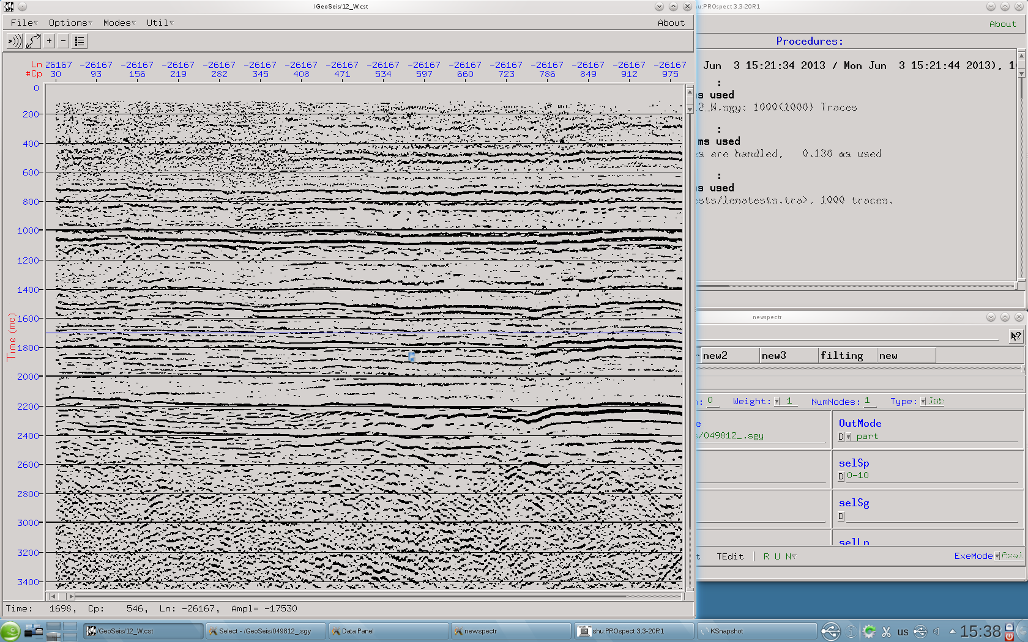The width and height of the screenshot is (1028, 642).
Task: Click the minus zoom-out button
Action: (63, 41)
